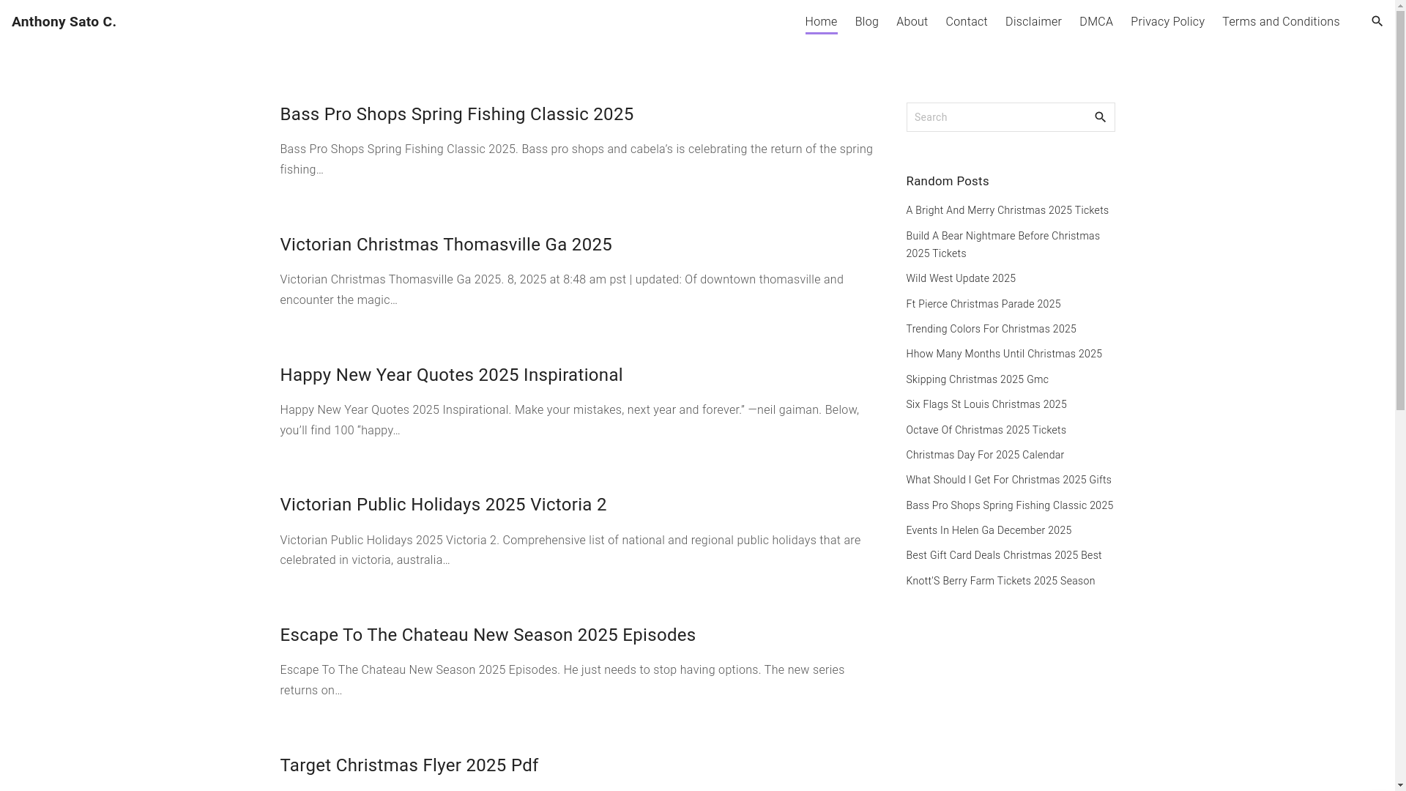Open What Should I Get For Christmas 2025 Gifts

(x=1008, y=480)
